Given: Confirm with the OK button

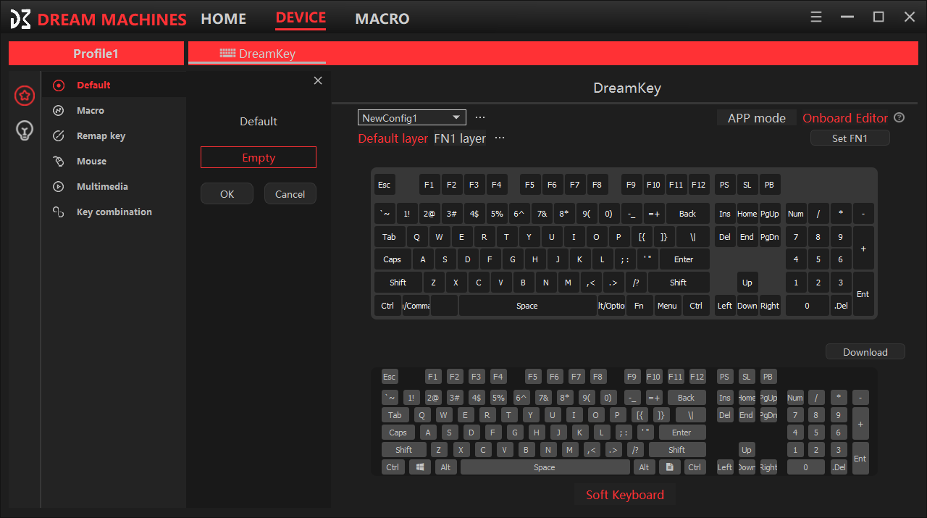Looking at the screenshot, I should pyautogui.click(x=227, y=194).
